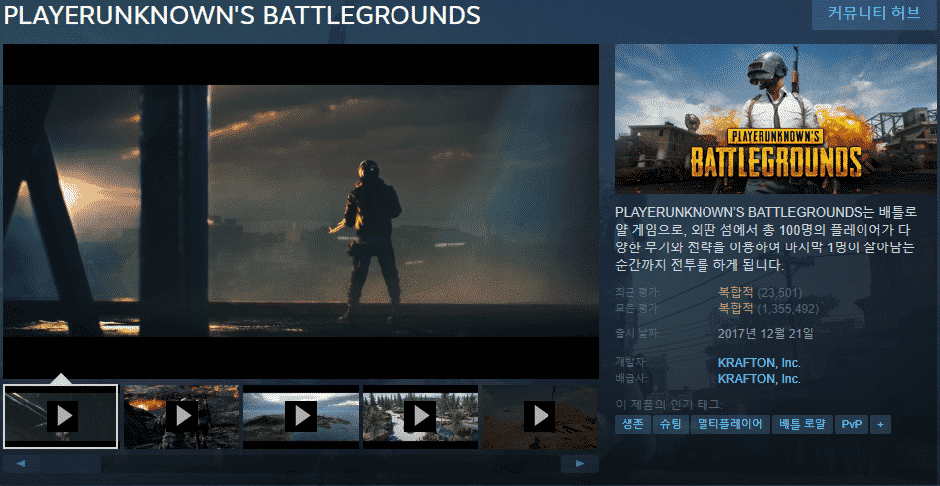Select the PvP tag
The image size is (940, 486).
[x=851, y=424]
